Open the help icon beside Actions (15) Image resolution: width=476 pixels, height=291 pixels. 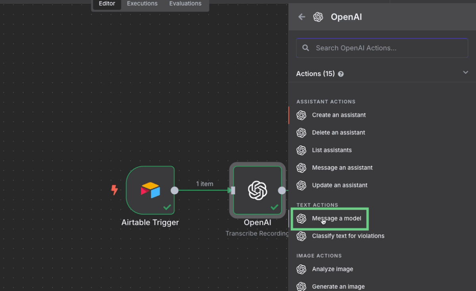[x=341, y=74]
